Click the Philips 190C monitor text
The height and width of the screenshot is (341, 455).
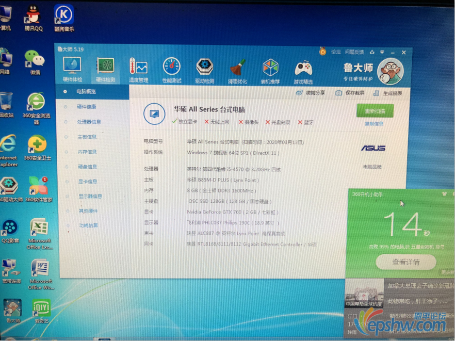(x=233, y=223)
